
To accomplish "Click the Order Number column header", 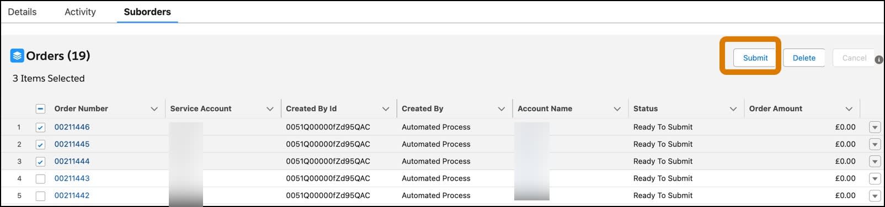I will (x=81, y=109).
